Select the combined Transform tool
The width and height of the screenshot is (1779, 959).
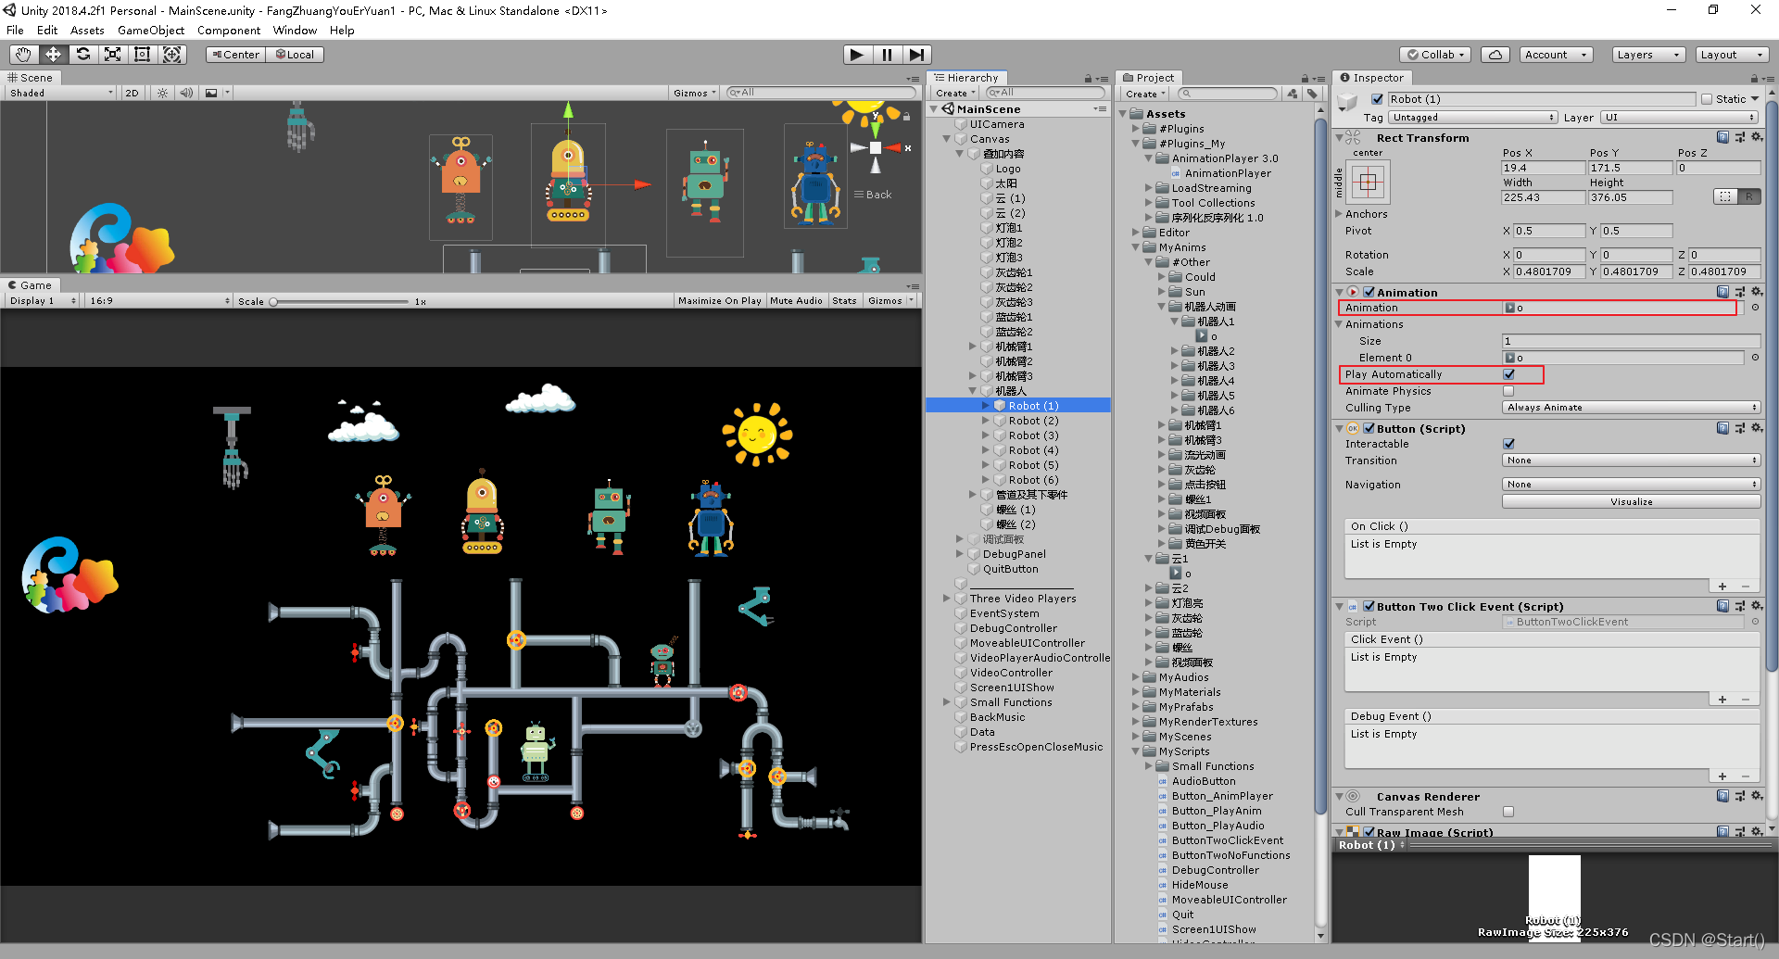click(x=171, y=55)
